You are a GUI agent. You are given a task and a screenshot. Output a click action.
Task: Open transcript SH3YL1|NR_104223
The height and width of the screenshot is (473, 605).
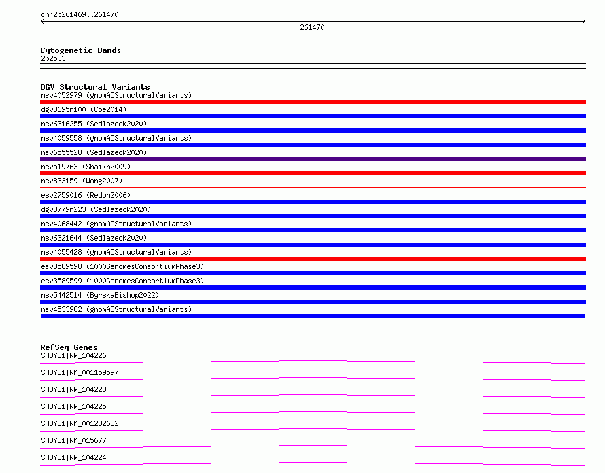click(x=73, y=389)
